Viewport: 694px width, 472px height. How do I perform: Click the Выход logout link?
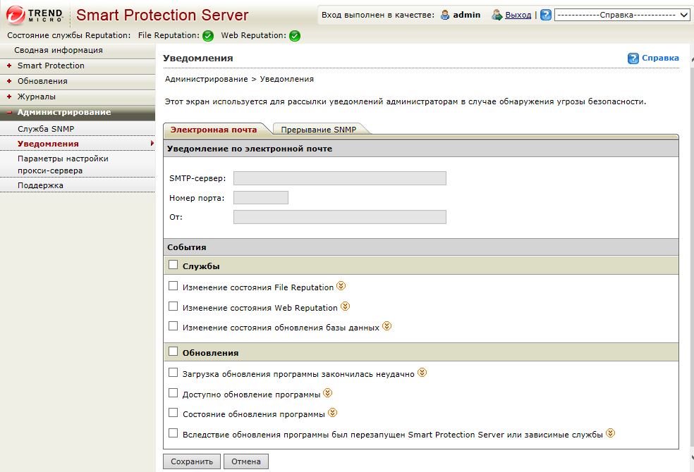[x=518, y=15]
